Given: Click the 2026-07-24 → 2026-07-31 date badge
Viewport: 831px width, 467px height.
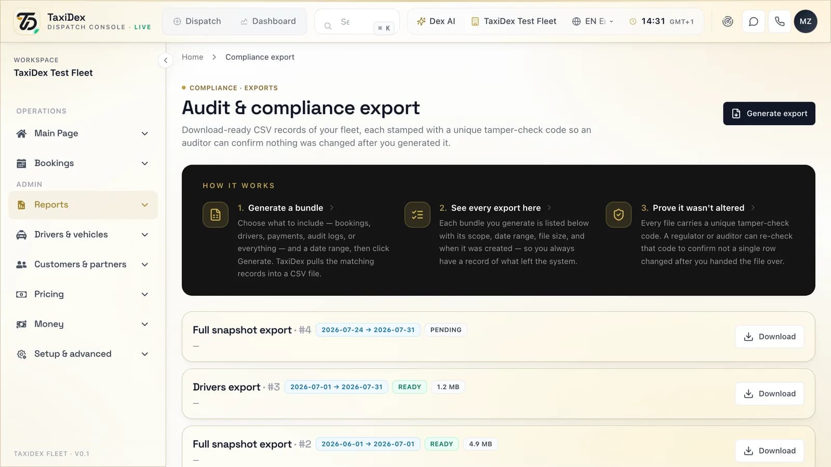Looking at the screenshot, I should (x=368, y=330).
